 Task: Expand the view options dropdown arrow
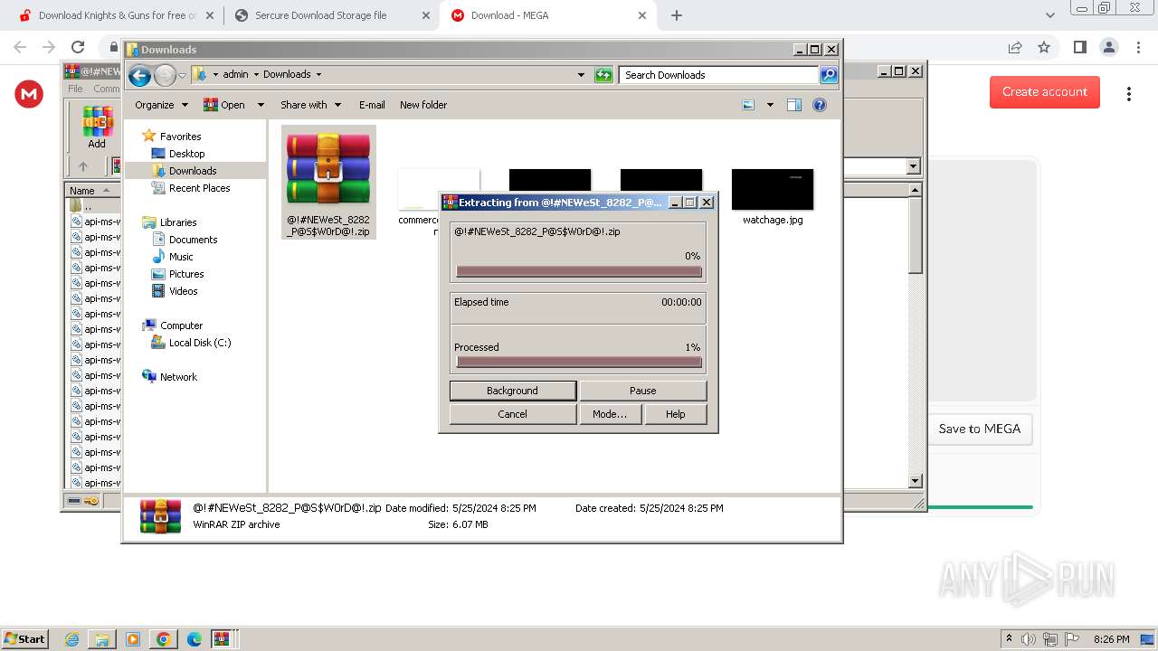coord(770,105)
